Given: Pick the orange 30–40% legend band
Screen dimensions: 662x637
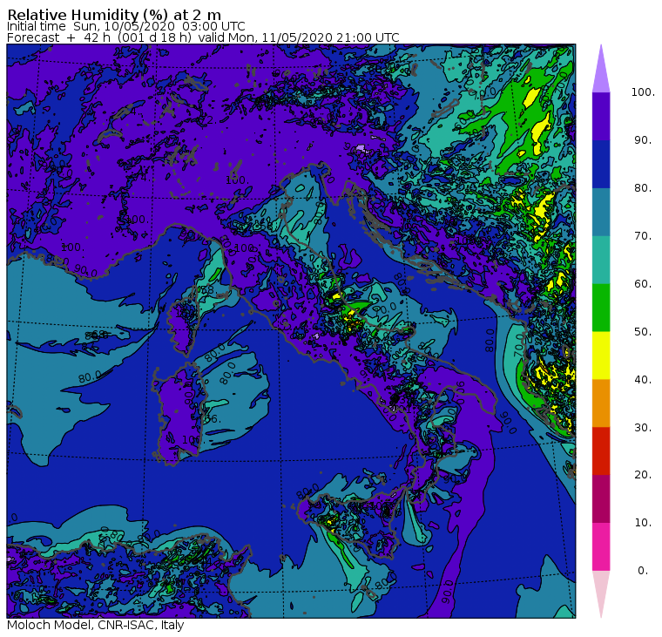Looking at the screenshot, I should point(601,403).
